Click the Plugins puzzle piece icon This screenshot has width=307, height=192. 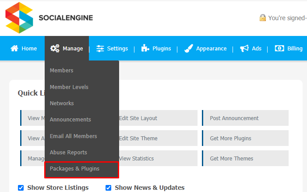tap(145, 48)
